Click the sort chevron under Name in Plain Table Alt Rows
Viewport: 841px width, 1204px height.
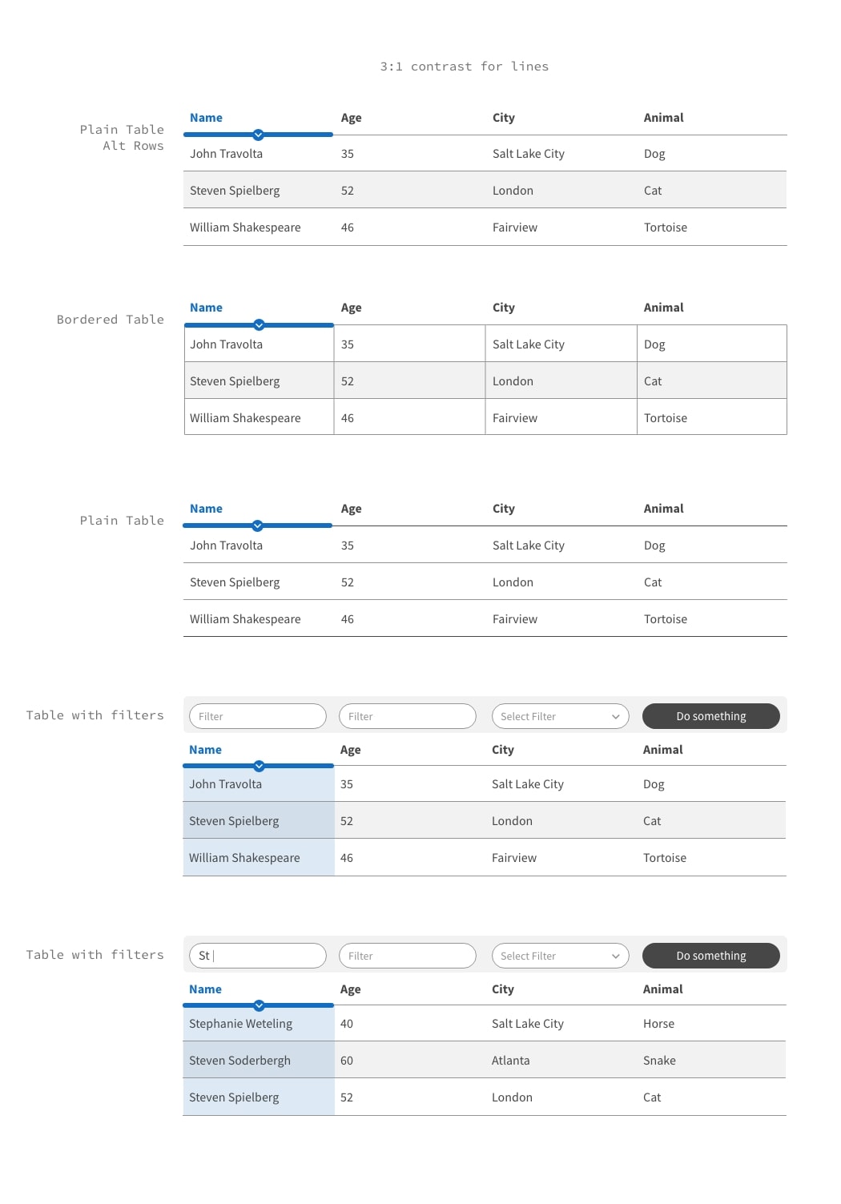[x=258, y=135]
